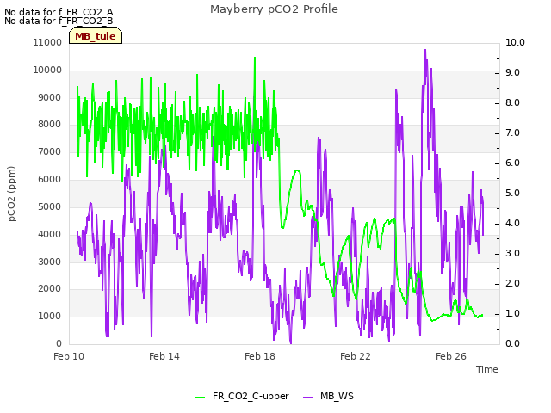Click the purple line's highest peak near Feb 25
Screen dimensions: 551x413
pyautogui.click(x=425, y=51)
